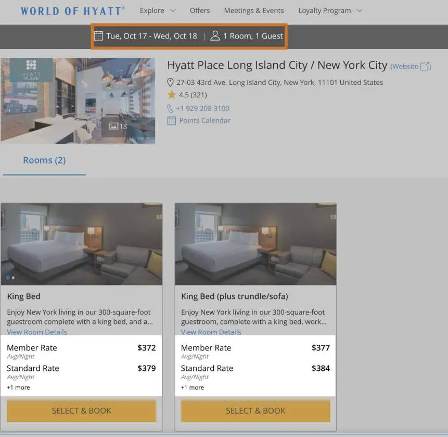Open the hotel Website link
This screenshot has height=437, width=448.
(x=405, y=66)
